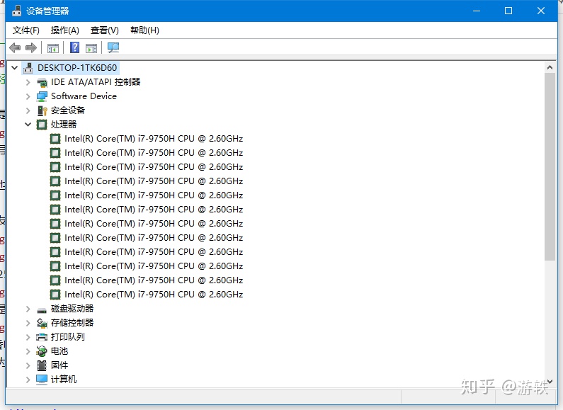The width and height of the screenshot is (563, 410).
Task: Expand the 安全设备 node
Action: point(28,110)
